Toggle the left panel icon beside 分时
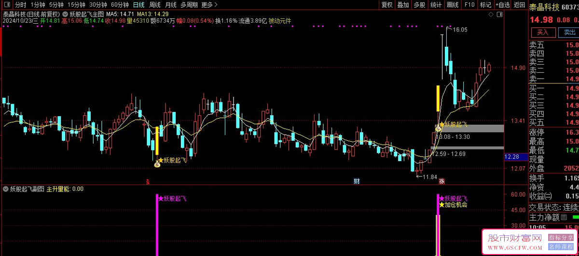Image resolution: width=579 pixels, height=256 pixels. coord(8,5)
